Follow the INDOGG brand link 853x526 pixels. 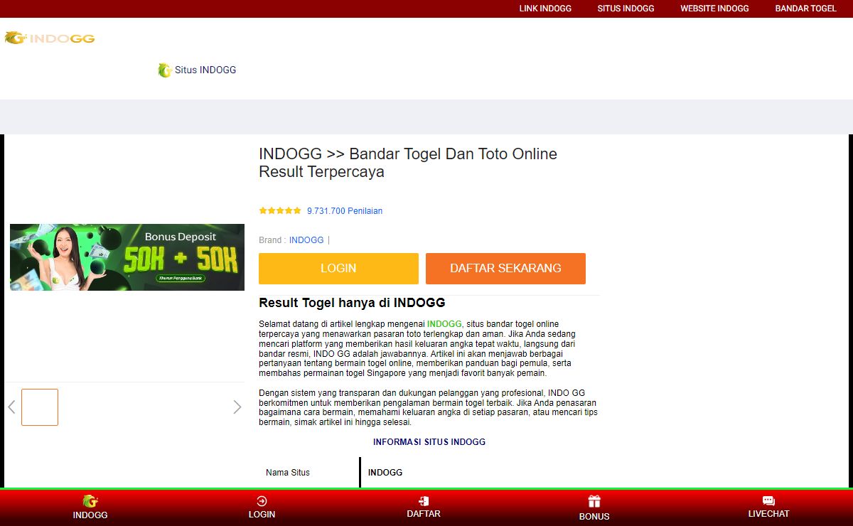[306, 240]
